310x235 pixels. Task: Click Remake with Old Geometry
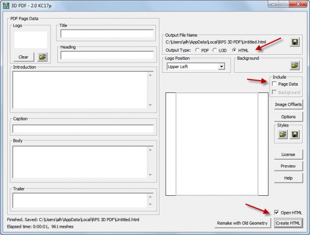(x=242, y=223)
